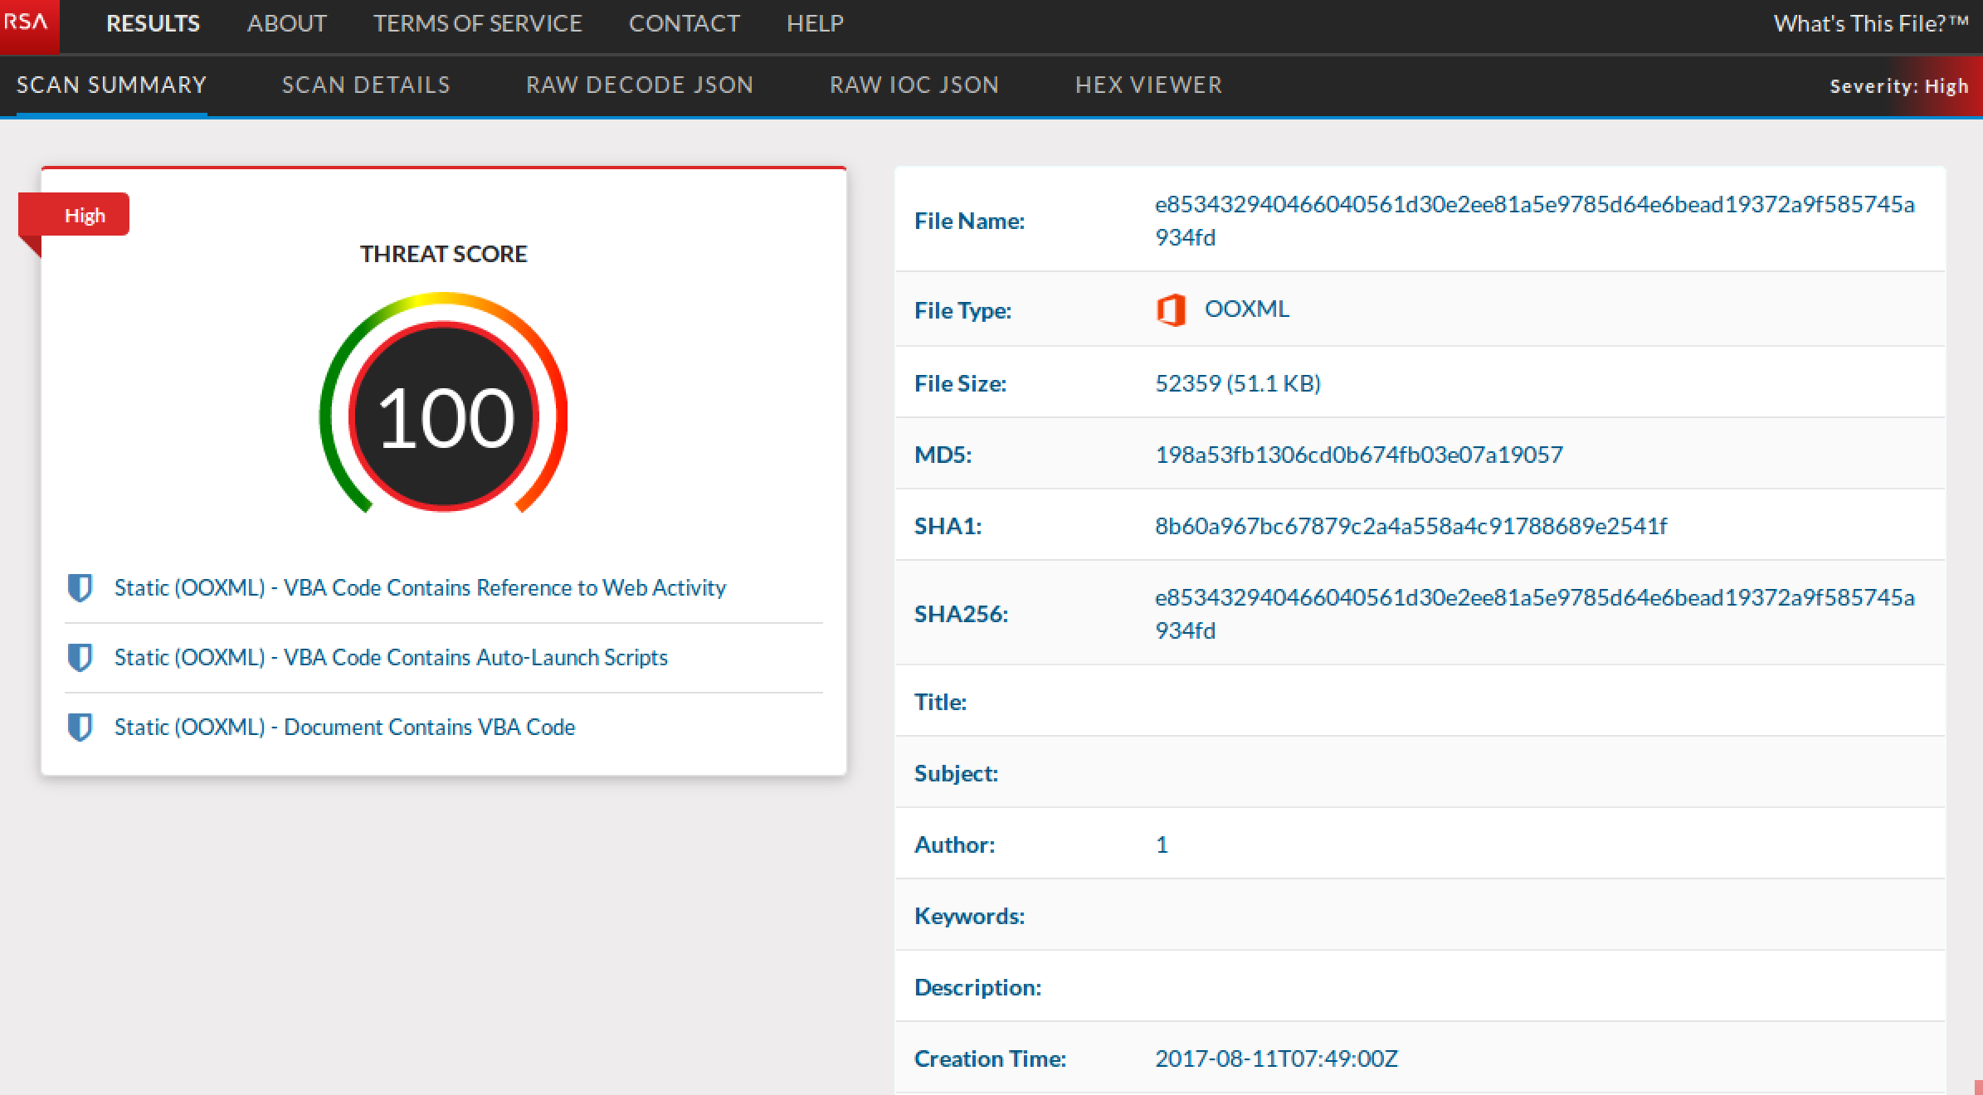Click the Office OOXML file type icon
1983x1095 pixels.
click(1171, 310)
